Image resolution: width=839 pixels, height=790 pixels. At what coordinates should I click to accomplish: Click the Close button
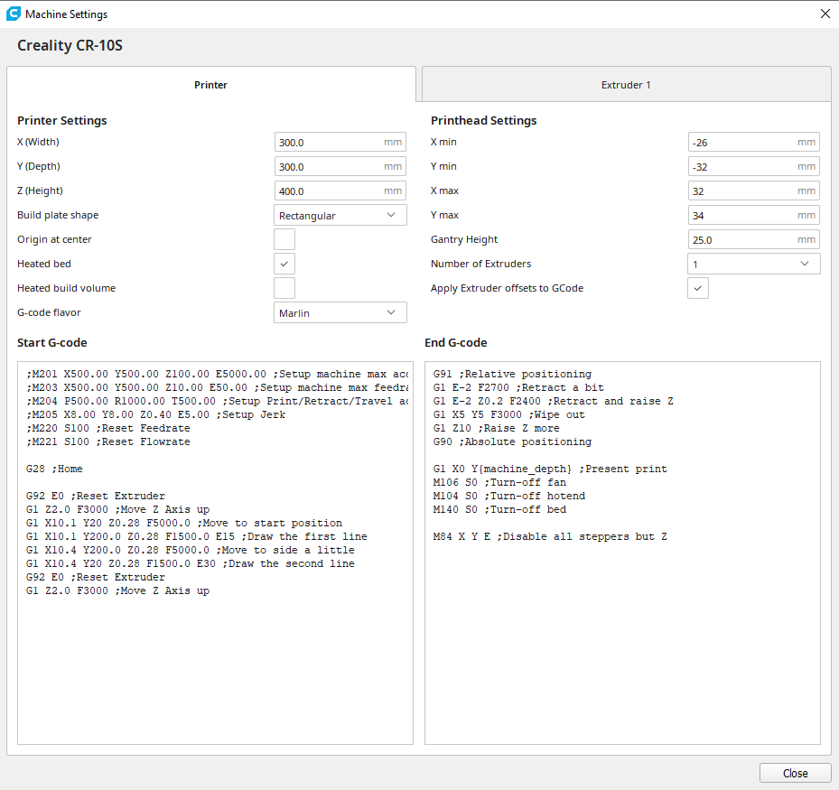[x=795, y=773]
